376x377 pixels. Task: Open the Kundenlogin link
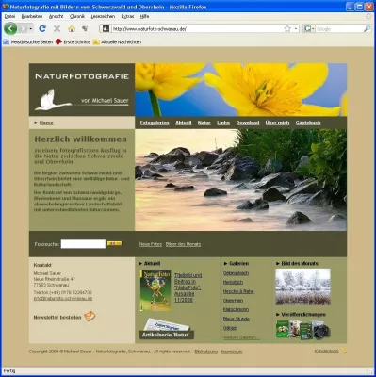tap(327, 351)
